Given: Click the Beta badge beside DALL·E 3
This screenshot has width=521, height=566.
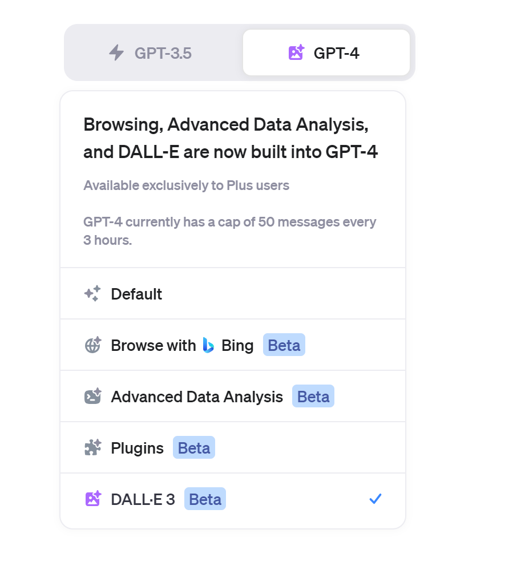Looking at the screenshot, I should 205,499.
